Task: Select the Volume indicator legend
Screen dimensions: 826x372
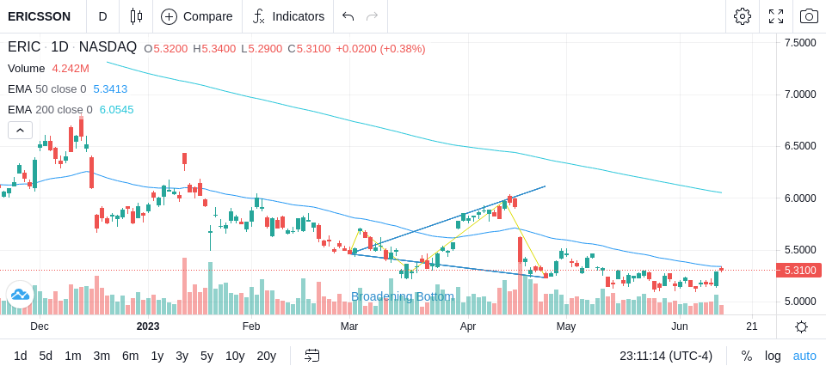Action: pos(27,69)
